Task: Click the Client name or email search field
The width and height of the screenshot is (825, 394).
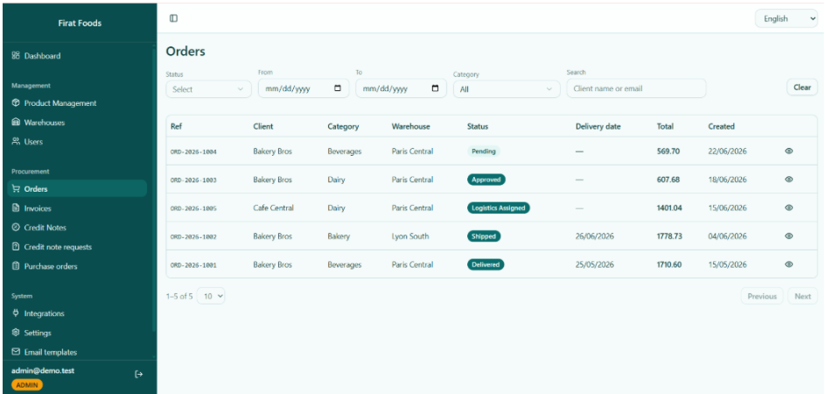Action: pos(636,88)
